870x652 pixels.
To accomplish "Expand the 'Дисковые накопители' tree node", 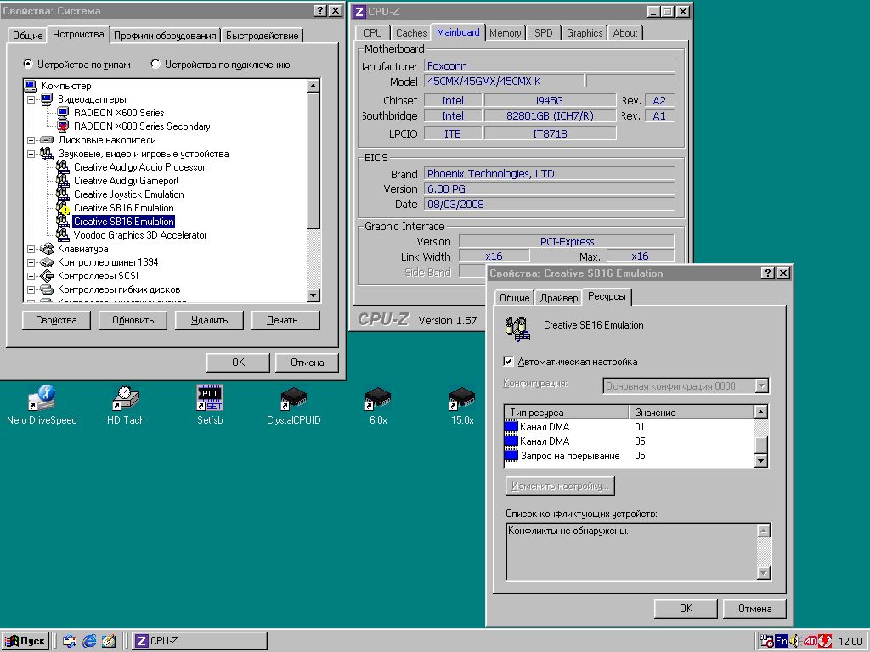I will tap(31, 140).
